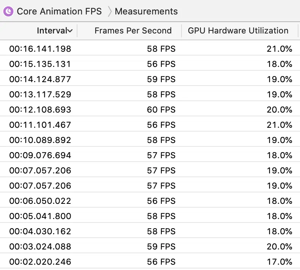300x270 pixels.
Task: Pick the measurement row 00:14.124.877
Action: [x=40, y=79]
